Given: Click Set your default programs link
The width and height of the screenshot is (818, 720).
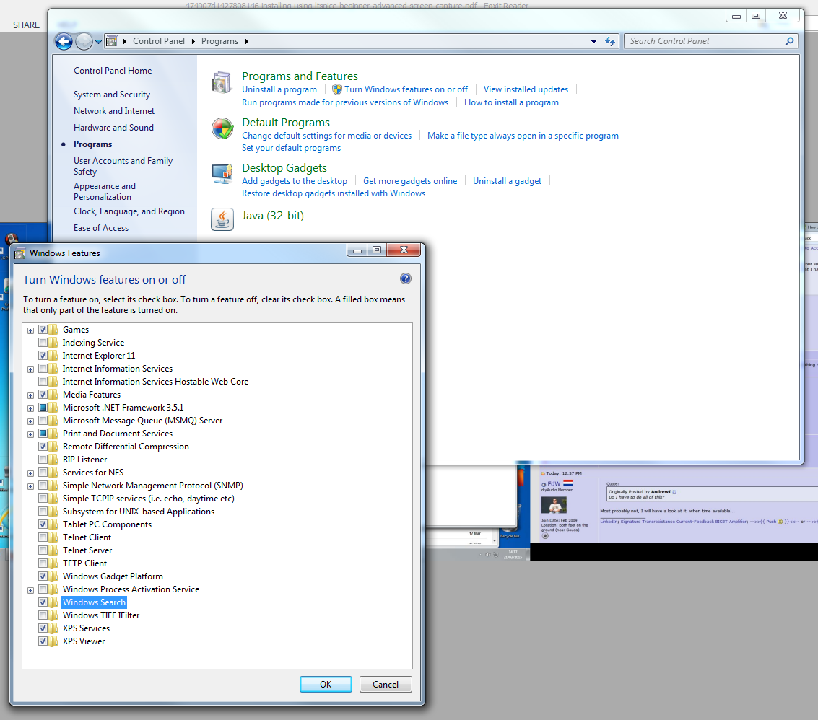Looking at the screenshot, I should [291, 148].
